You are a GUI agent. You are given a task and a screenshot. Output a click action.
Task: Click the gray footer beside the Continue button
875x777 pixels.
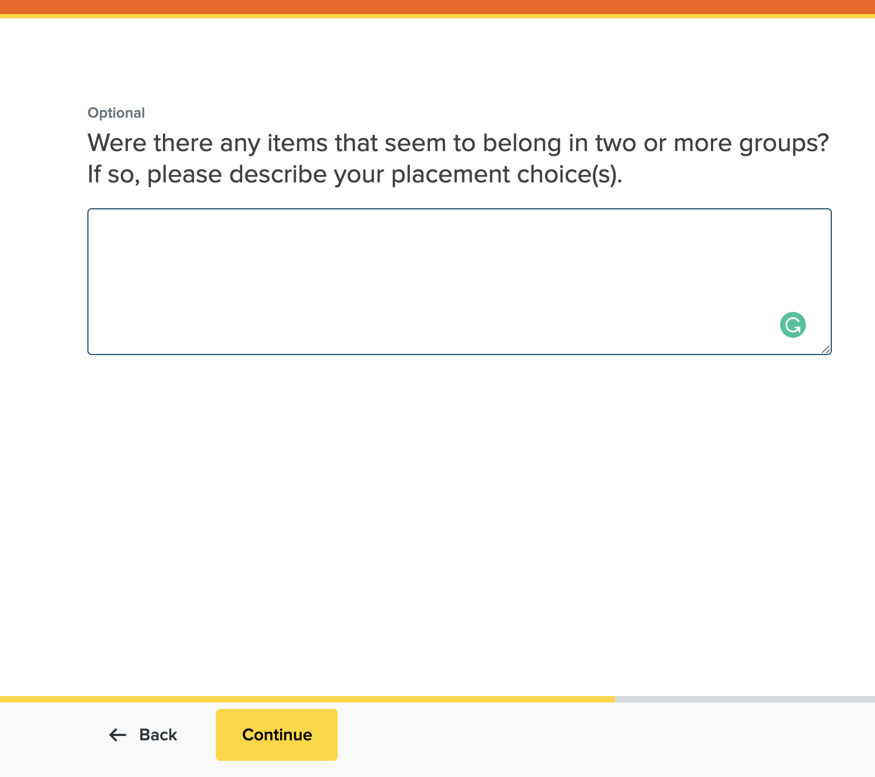click(x=593, y=739)
